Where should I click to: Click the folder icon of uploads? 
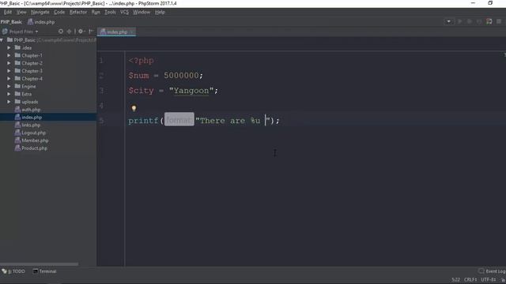[x=17, y=102]
